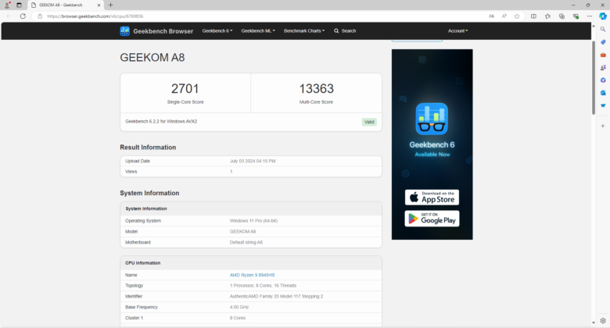610x328 pixels.
Task: Click the page vertical scrollbar thumb
Action: click(x=594, y=78)
